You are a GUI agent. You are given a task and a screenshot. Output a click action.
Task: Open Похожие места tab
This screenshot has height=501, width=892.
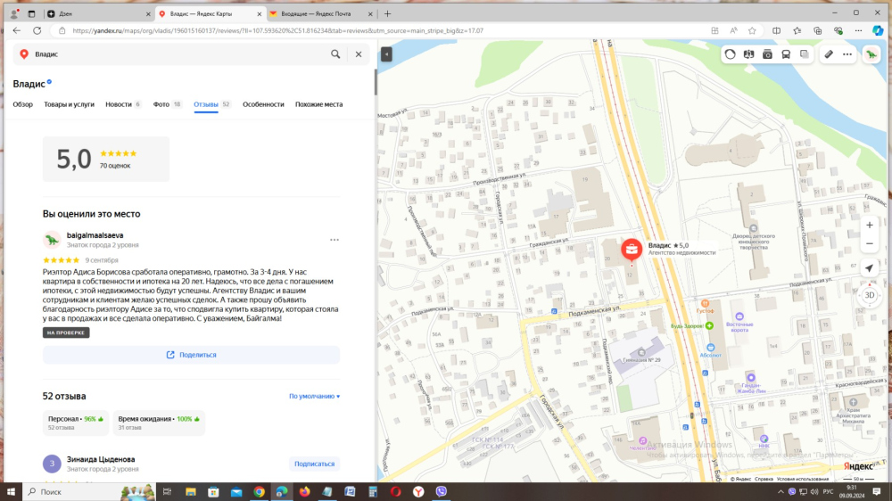(318, 104)
